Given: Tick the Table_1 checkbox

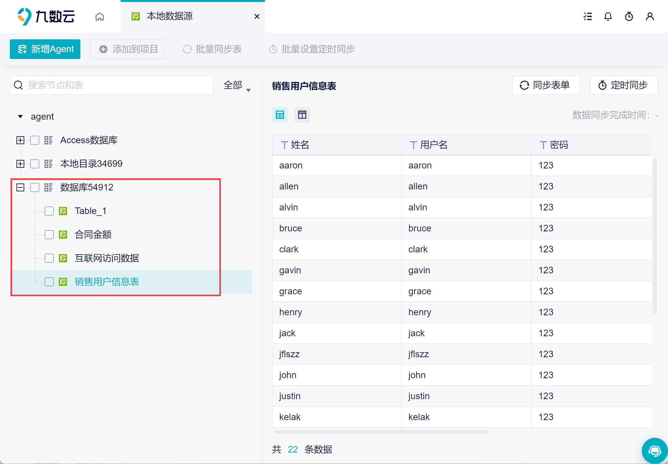Looking at the screenshot, I should [x=49, y=211].
